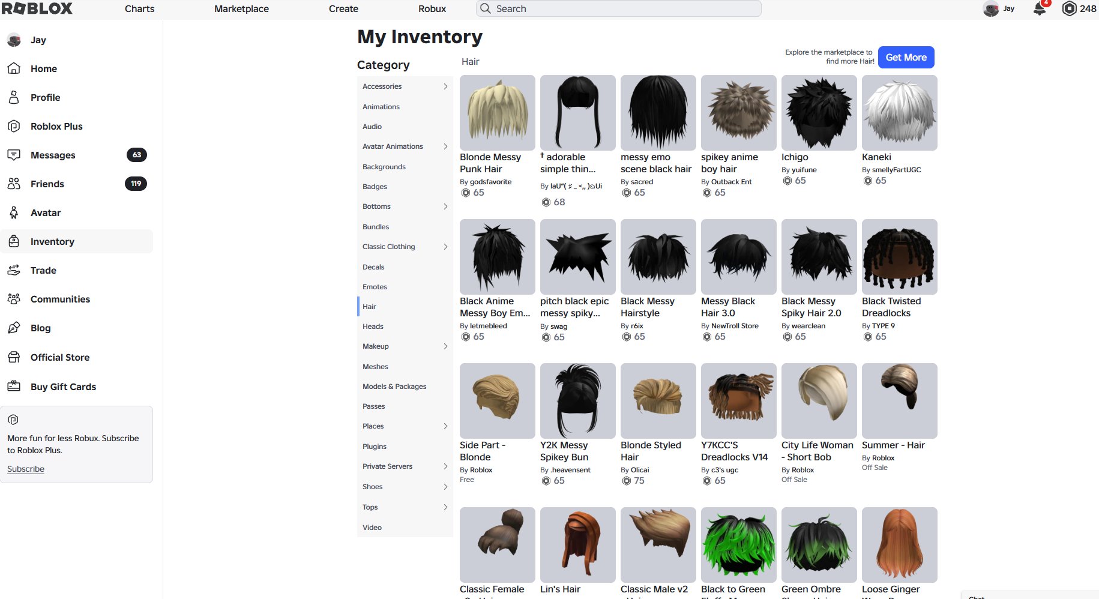Open creator Outback Ent's link
The width and height of the screenshot is (1099, 599).
[732, 182]
